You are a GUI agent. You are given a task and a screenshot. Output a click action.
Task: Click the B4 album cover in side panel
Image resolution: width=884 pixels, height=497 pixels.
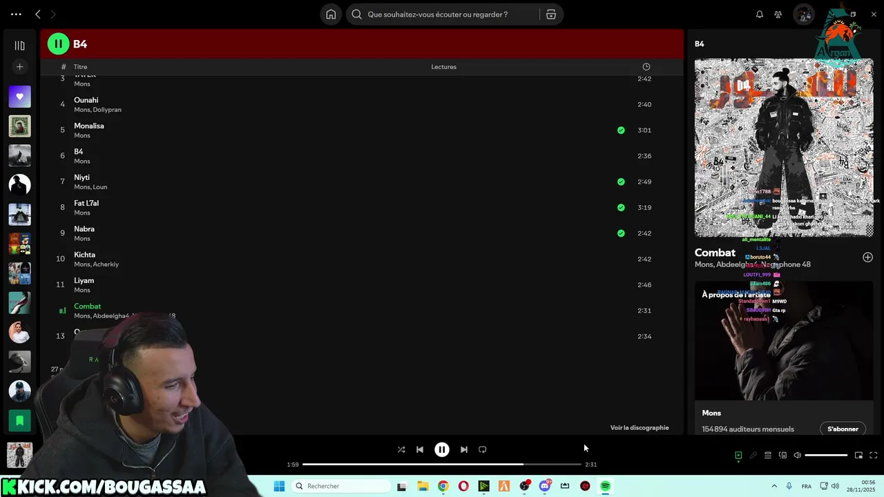[784, 148]
